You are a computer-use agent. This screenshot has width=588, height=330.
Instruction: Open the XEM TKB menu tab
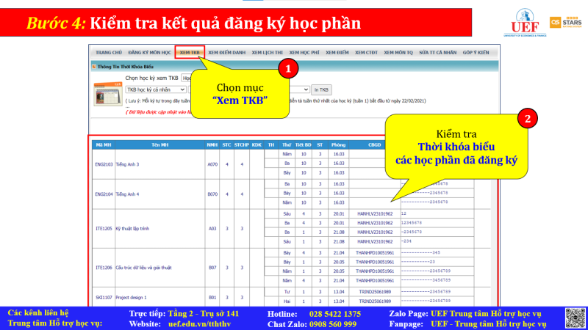coord(190,53)
